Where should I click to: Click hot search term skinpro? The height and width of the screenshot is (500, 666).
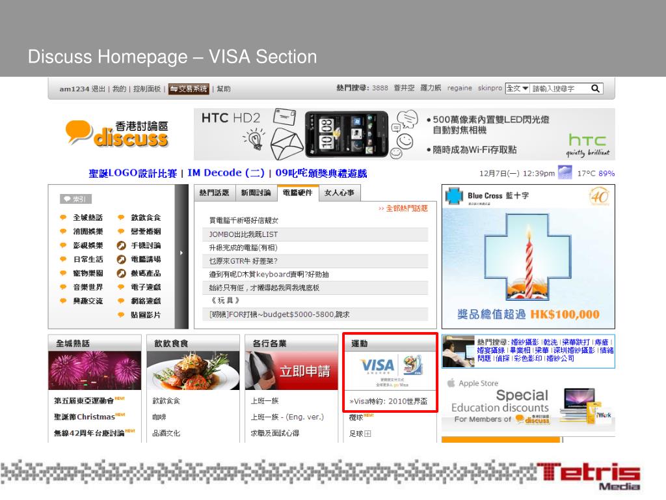click(490, 88)
